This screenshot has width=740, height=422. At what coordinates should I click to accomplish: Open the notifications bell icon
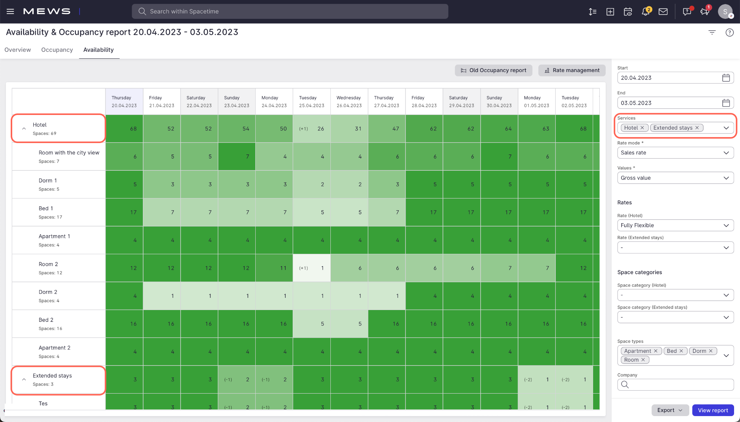pos(646,11)
